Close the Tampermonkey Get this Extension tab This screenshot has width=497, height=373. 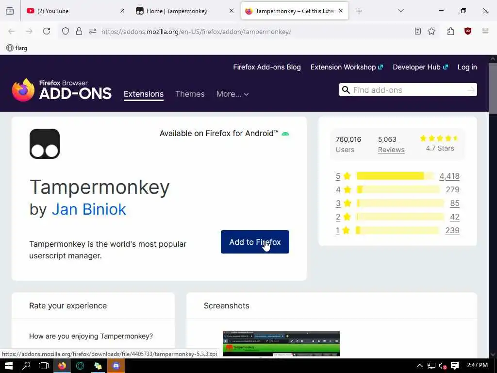[x=341, y=11]
